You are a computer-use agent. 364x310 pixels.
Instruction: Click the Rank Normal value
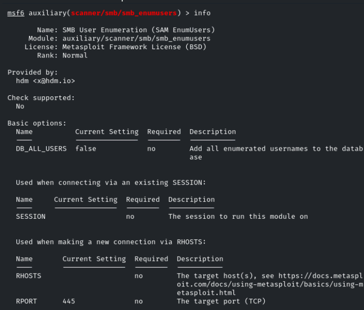click(x=75, y=55)
